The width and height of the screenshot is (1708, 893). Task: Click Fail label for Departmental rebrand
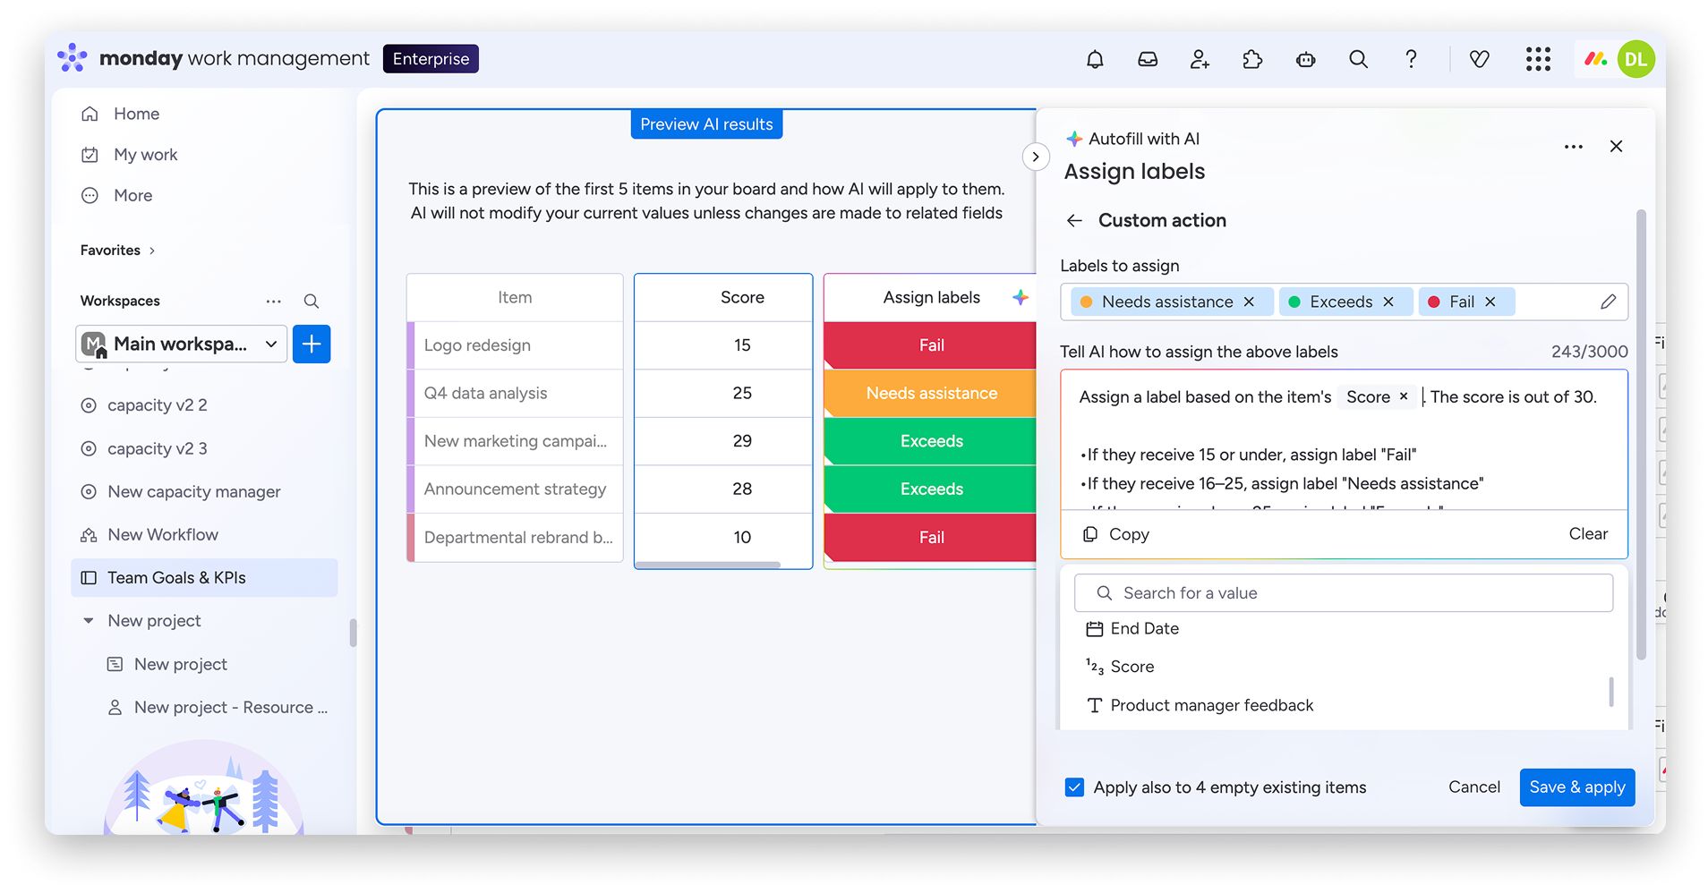[x=930, y=538]
